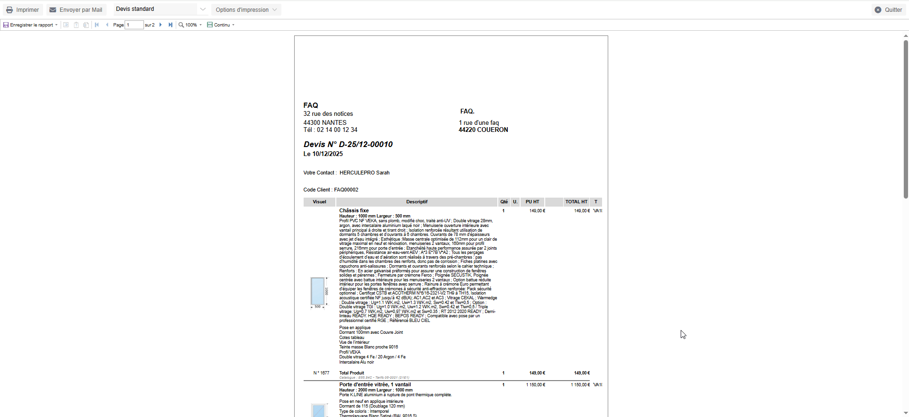Click the quote title 'Devis N° D-25/12-00010'
Screen dimensions: 909x417
coord(348,145)
